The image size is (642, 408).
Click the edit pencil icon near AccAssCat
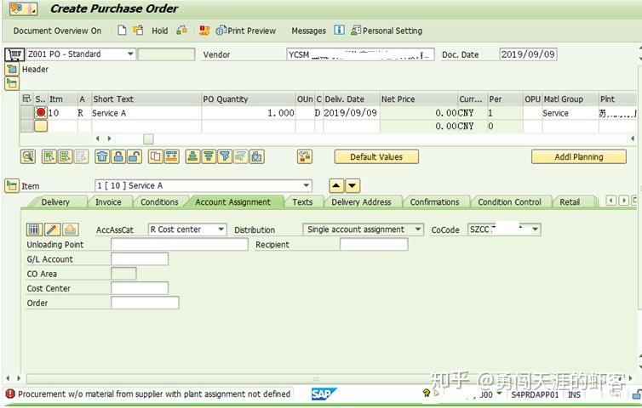(x=52, y=229)
